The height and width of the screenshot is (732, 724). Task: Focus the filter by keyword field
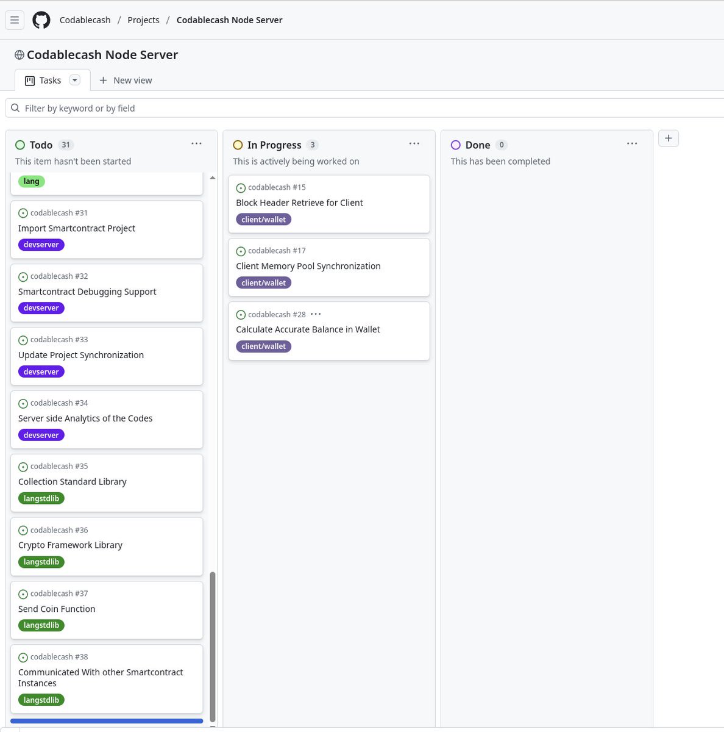tap(366, 108)
